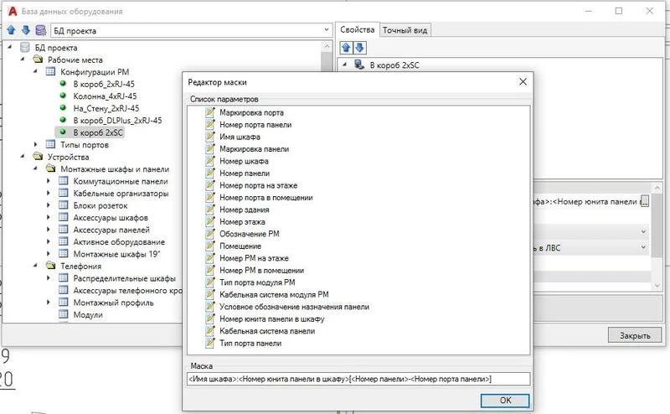Click the down arrow in the Свойства panel
Screen dimensions: 670x414
point(360,48)
